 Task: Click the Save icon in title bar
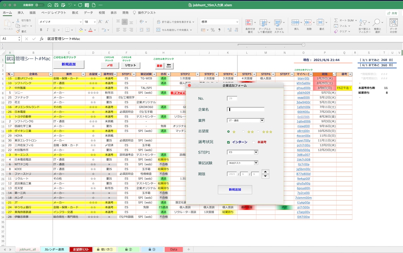57,5
